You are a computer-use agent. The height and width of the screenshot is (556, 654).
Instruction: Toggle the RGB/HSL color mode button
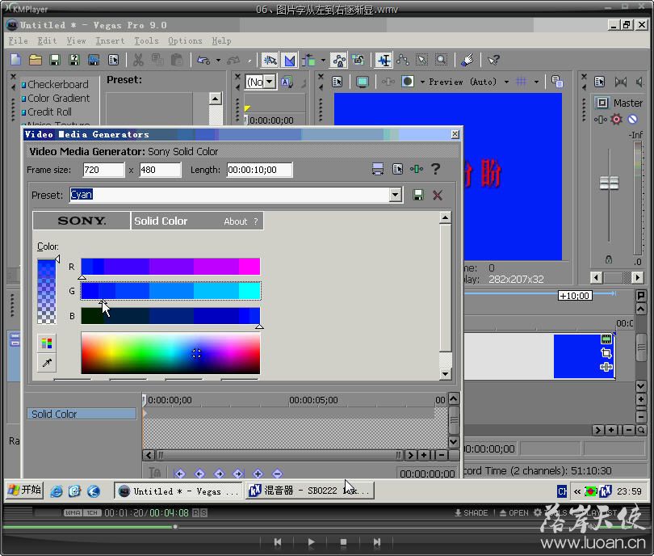(x=47, y=343)
